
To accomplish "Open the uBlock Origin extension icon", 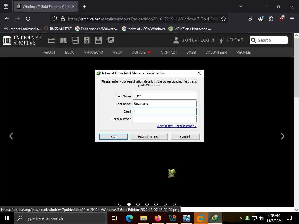I will coord(282,18).
